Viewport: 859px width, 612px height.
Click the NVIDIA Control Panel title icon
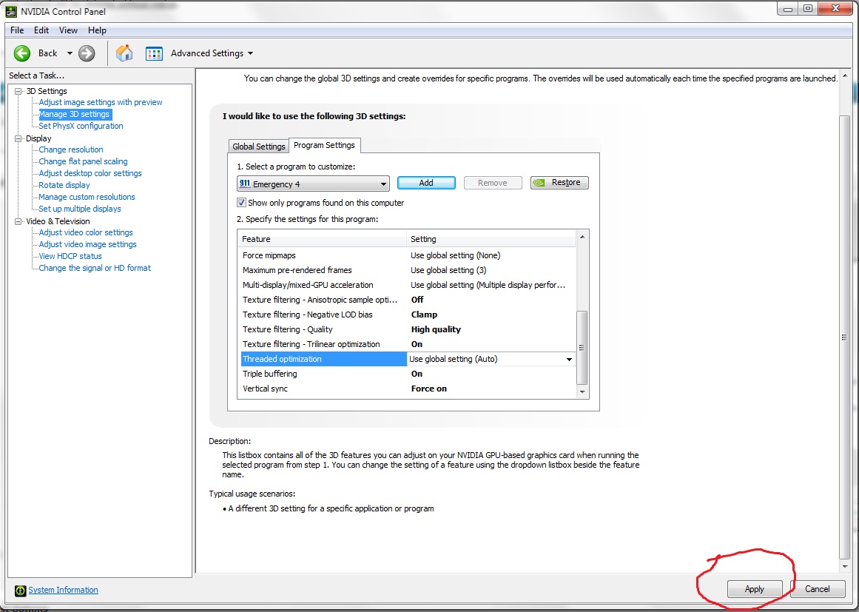[x=10, y=11]
